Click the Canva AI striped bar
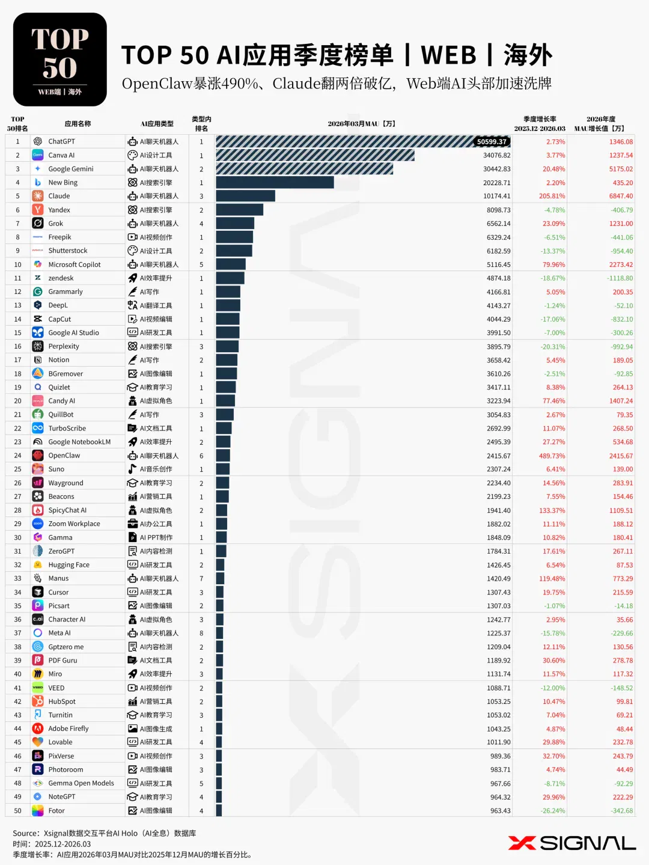649x865 pixels. [315, 155]
